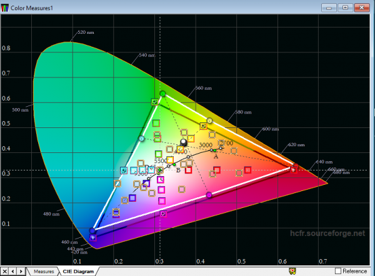This screenshot has width=375, height=276.
Task: Click the cyan secondary circle on the gamut edge
Action: coord(141,138)
